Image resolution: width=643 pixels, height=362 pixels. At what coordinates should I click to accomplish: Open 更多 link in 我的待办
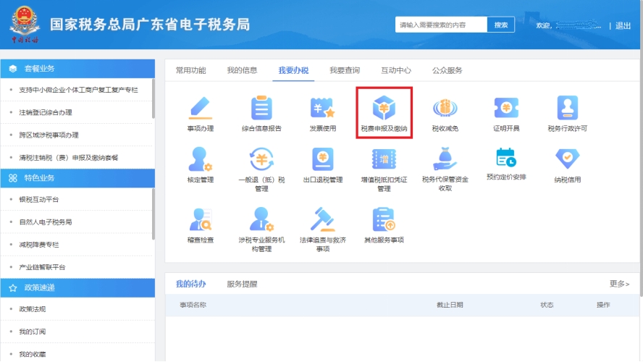pyautogui.click(x=619, y=284)
